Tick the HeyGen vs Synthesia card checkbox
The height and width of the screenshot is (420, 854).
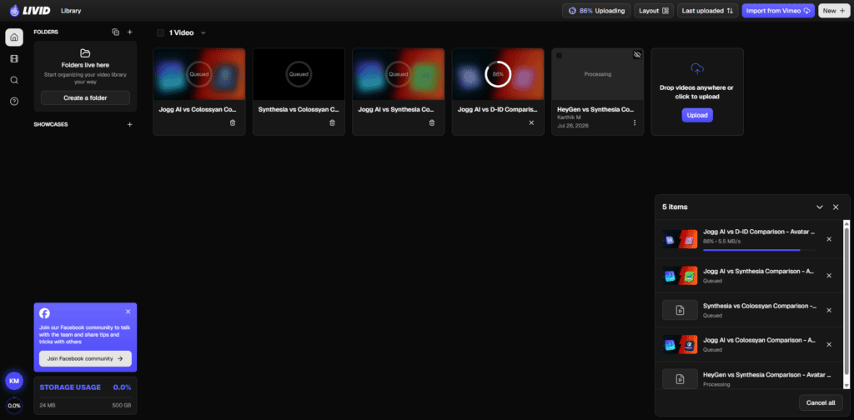coord(560,56)
